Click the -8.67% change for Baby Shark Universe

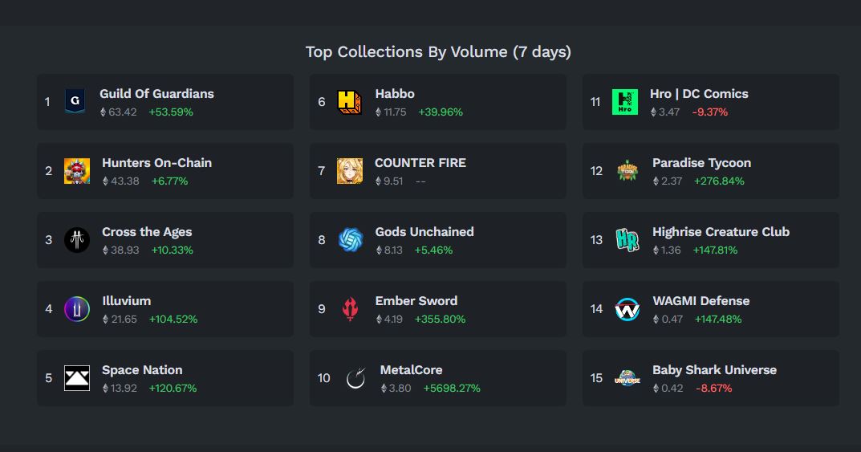coord(714,389)
